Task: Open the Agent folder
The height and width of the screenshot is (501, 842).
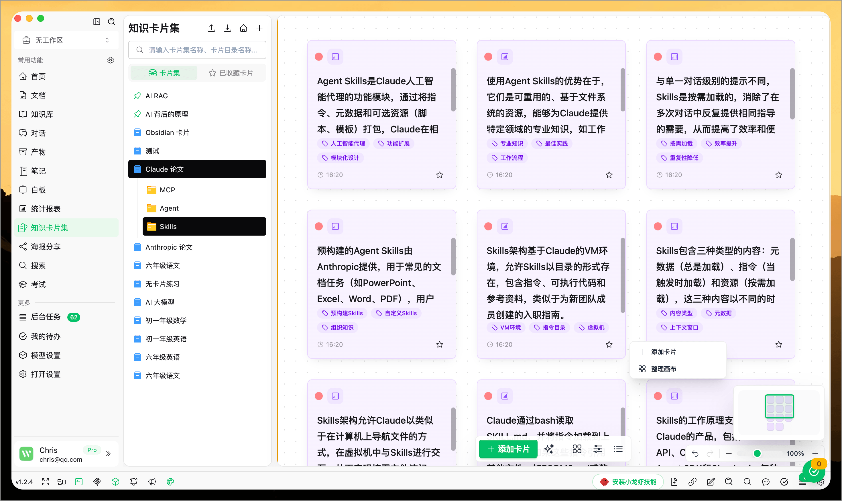Action: 204,208
